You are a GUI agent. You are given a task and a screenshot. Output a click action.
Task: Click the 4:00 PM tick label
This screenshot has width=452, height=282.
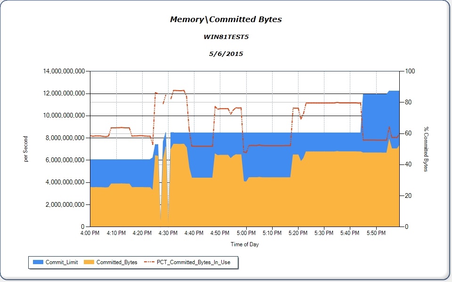point(89,233)
